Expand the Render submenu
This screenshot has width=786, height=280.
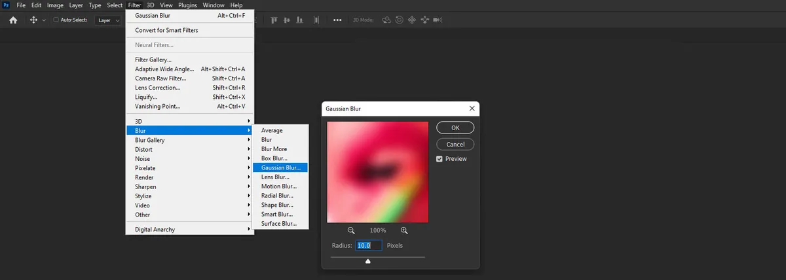190,177
